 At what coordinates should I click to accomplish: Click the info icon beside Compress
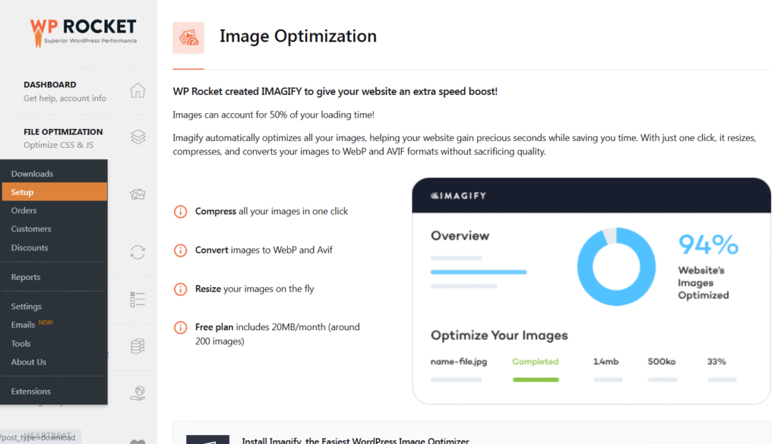tap(180, 212)
